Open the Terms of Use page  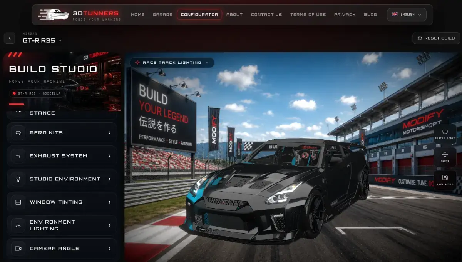[308, 15]
